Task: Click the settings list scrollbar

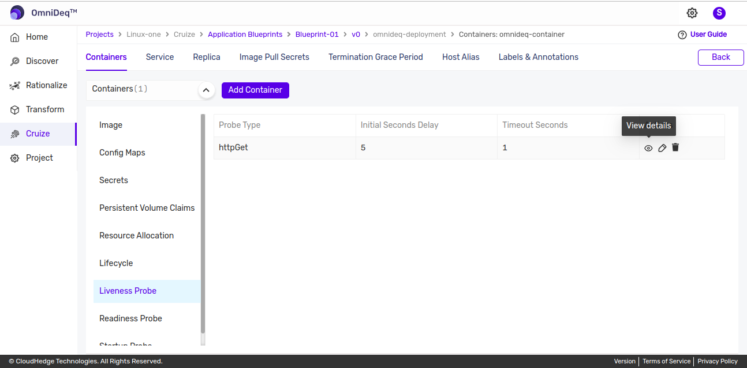Action: 203,225
